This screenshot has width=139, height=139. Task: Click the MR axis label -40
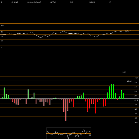(x=136, y=109)
